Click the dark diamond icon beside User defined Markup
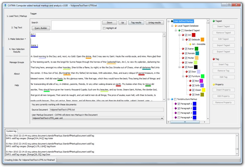 (172, 21)
